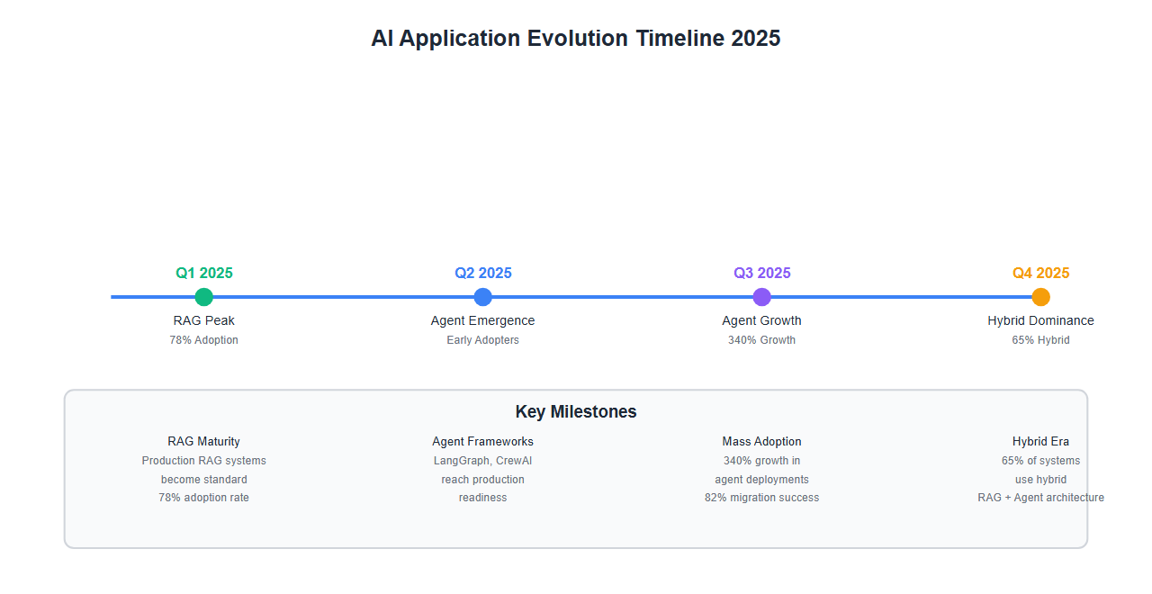Click the green Q1 2025 timeline dot
Screen dimensions: 1152x594
pyautogui.click(x=204, y=297)
